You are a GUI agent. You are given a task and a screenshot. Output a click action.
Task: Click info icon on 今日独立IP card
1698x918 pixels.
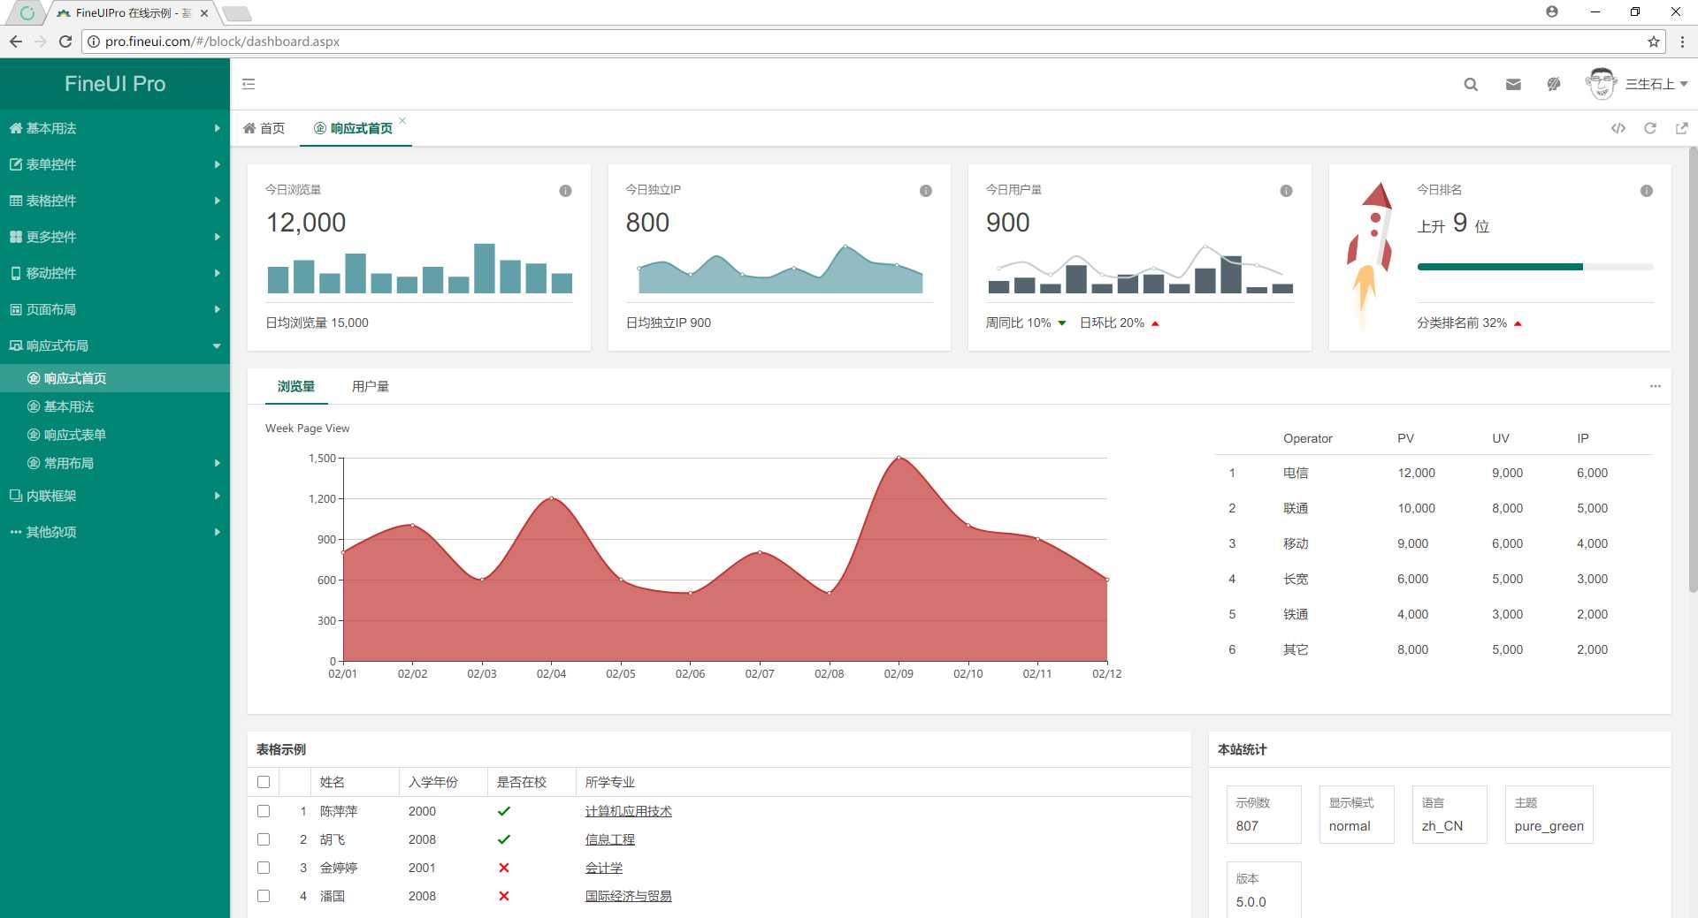click(x=926, y=191)
